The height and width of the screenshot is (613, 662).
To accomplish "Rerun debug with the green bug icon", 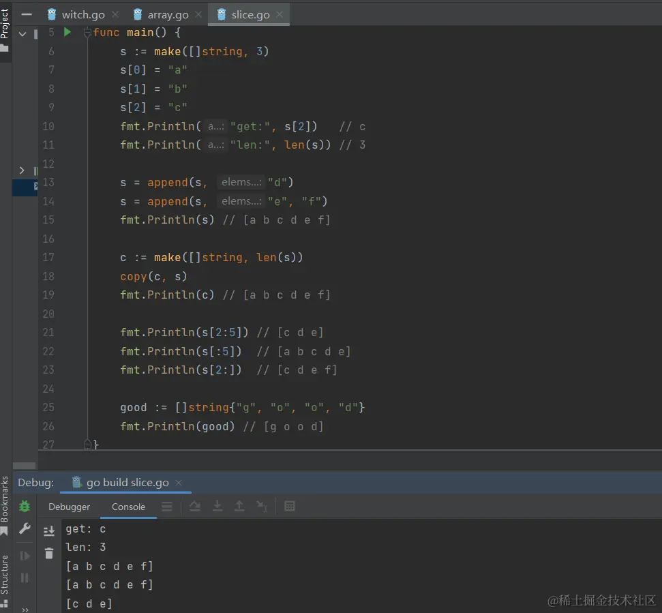I will click(x=25, y=506).
